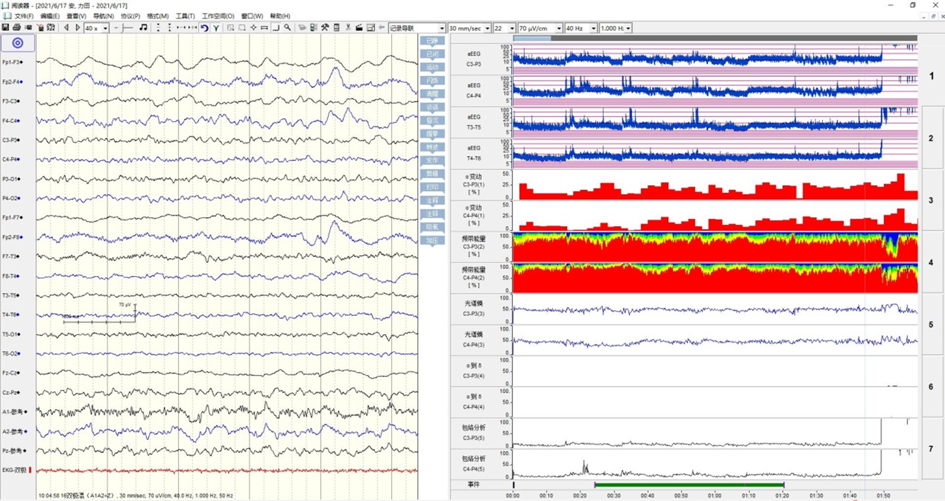Click the open folder icon in toolbar
945x501 pixels.
pyautogui.click(x=302, y=28)
